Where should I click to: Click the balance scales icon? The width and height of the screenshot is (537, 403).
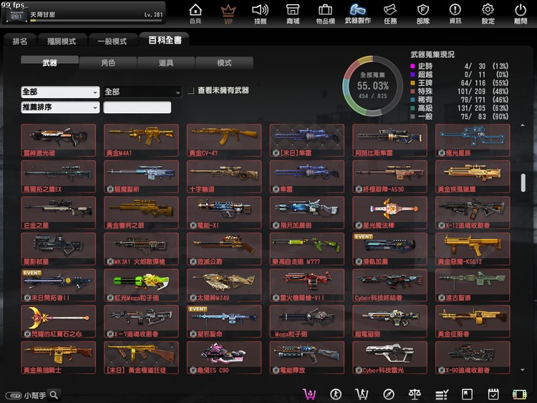(415, 394)
